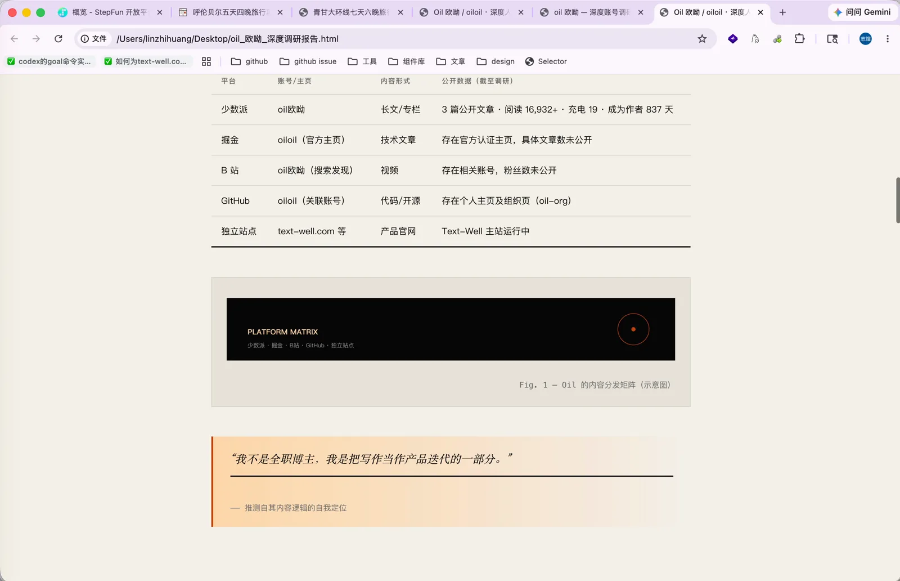
Task: Select the 少数派 table cell
Action: click(x=235, y=109)
